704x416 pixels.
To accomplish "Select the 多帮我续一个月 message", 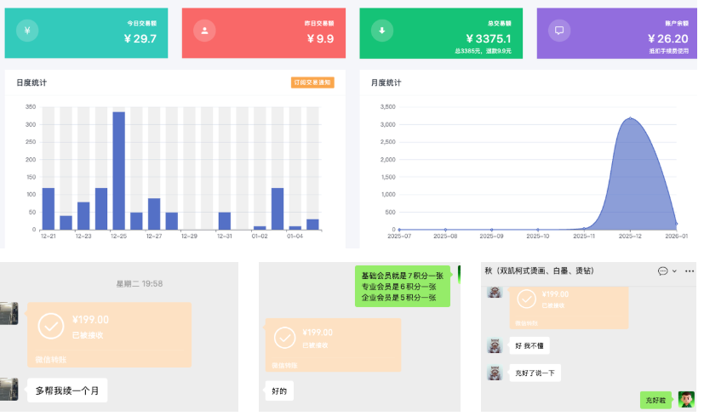I will click(67, 390).
